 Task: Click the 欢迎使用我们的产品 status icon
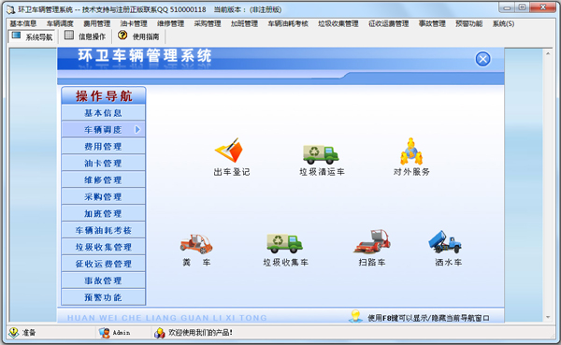pos(160,333)
